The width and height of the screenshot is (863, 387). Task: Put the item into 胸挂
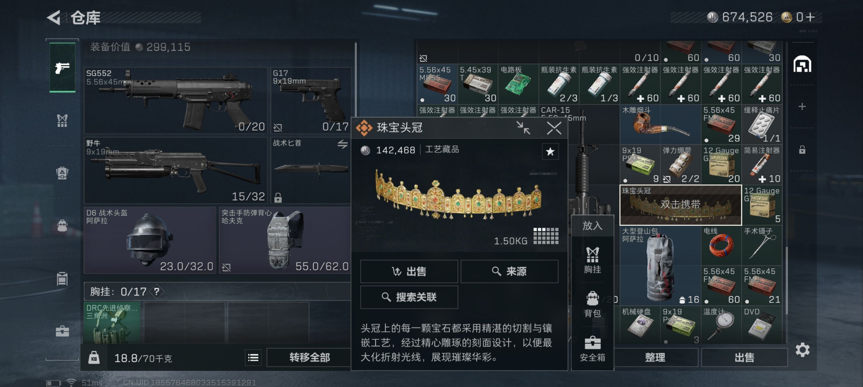coord(592,260)
